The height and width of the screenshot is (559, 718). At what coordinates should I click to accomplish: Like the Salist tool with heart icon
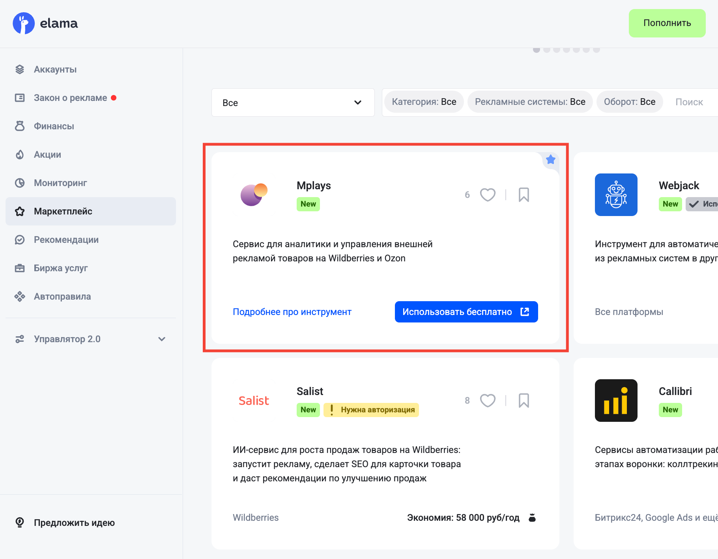click(x=488, y=401)
